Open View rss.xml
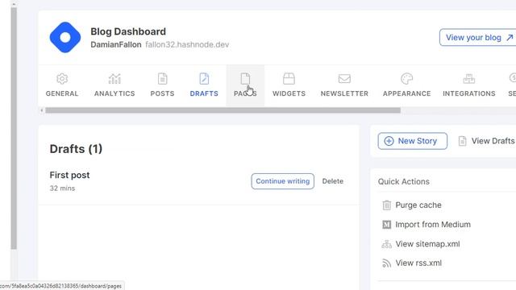Image resolution: width=516 pixels, height=290 pixels. tap(412, 263)
